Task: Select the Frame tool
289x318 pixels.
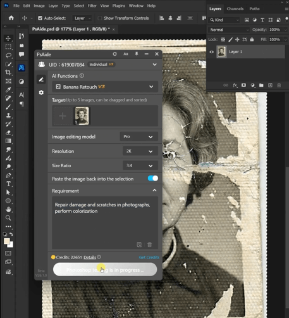Action: click(8, 81)
